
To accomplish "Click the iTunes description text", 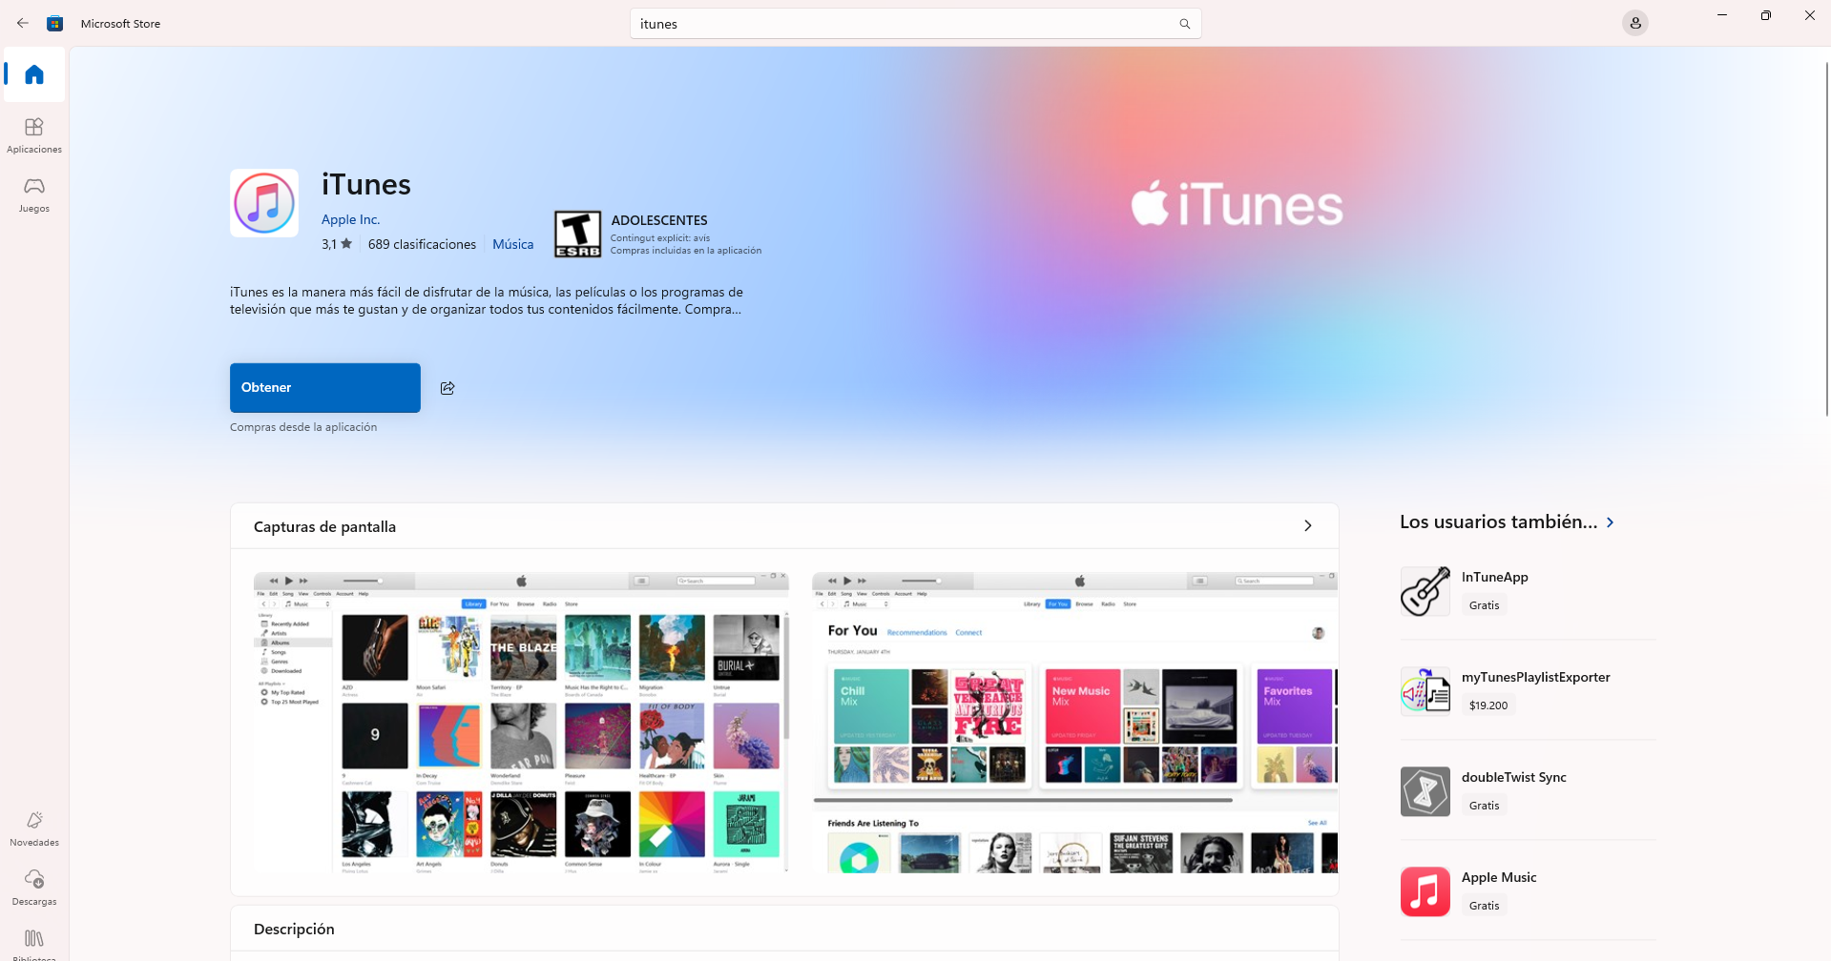I will pos(487,300).
